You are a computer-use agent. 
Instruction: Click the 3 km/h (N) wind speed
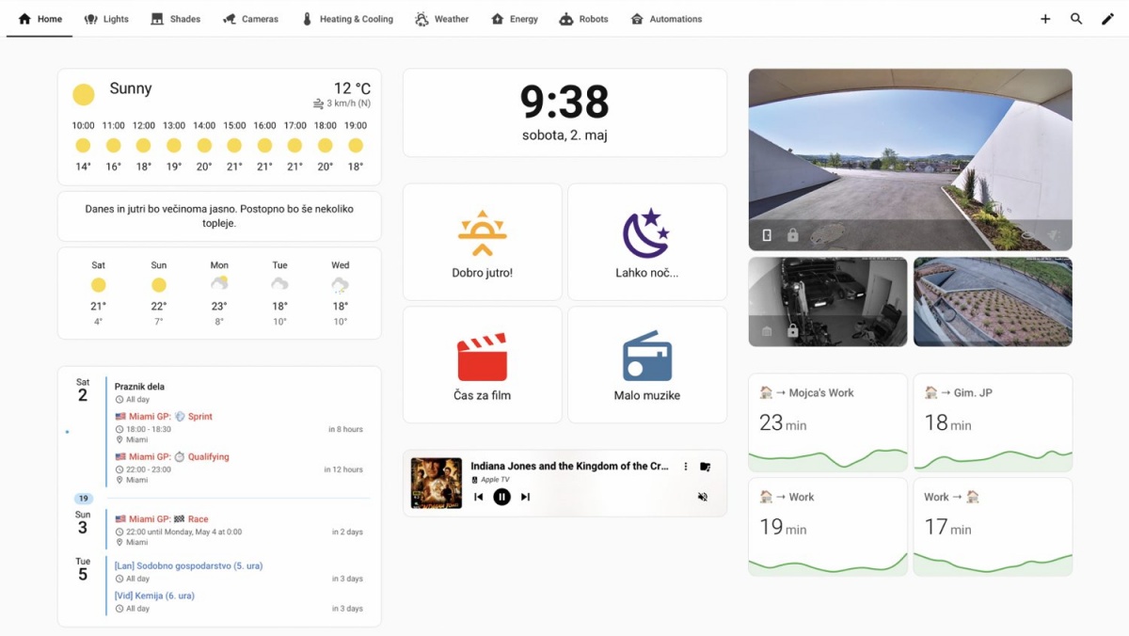pyautogui.click(x=342, y=103)
